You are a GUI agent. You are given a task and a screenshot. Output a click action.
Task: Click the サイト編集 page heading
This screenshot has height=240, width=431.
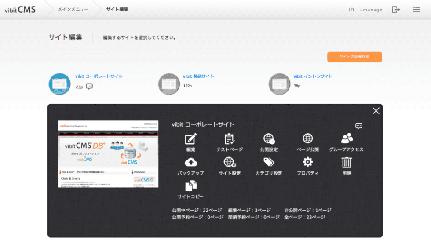pos(66,37)
